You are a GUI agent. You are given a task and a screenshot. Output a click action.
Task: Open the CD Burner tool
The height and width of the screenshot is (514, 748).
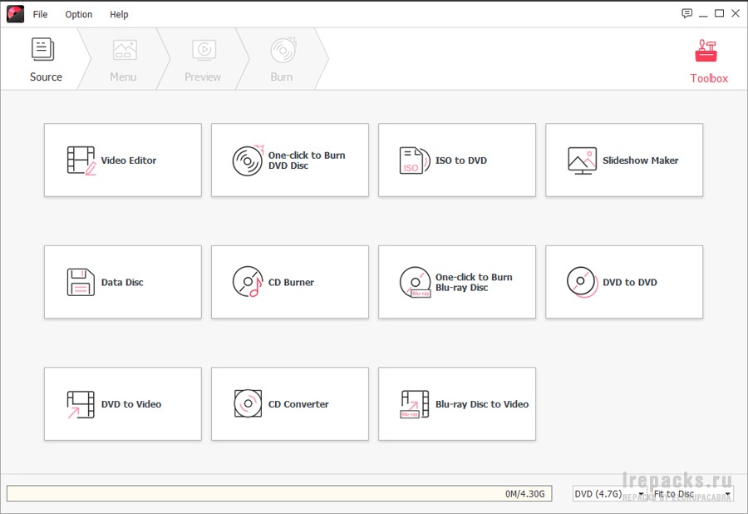(x=289, y=282)
